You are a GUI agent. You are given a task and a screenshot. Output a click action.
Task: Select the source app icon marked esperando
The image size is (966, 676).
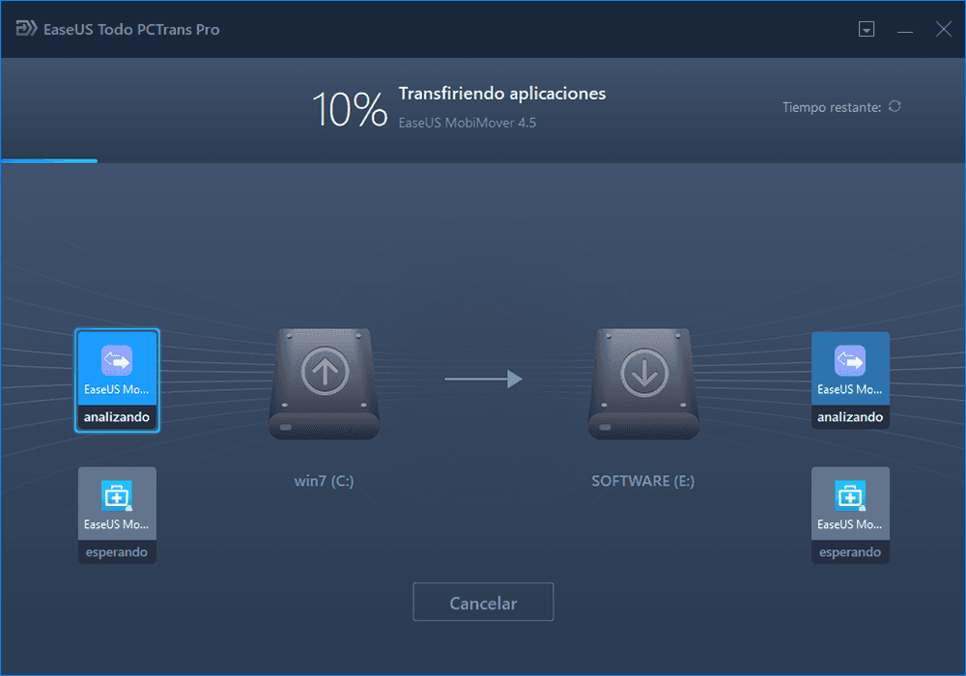coord(117,495)
